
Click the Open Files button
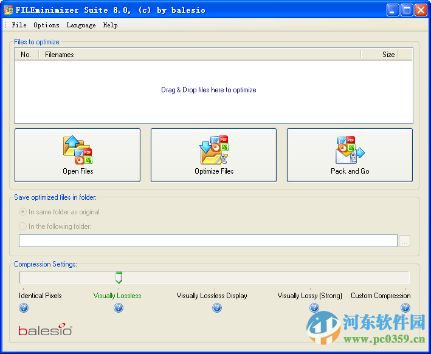click(78, 155)
